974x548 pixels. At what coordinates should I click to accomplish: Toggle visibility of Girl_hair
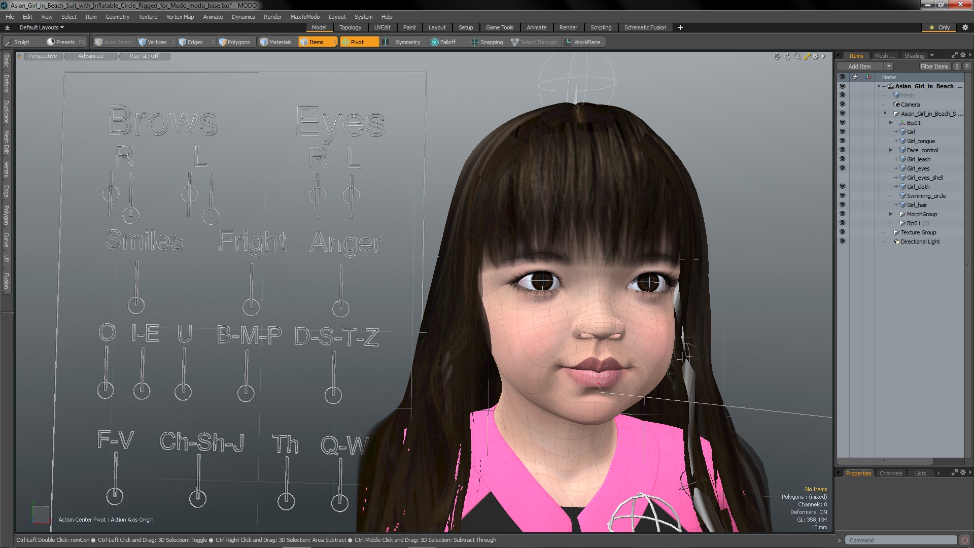coord(842,205)
